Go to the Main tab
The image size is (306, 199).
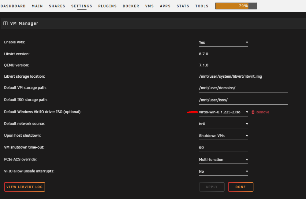(x=37, y=6)
